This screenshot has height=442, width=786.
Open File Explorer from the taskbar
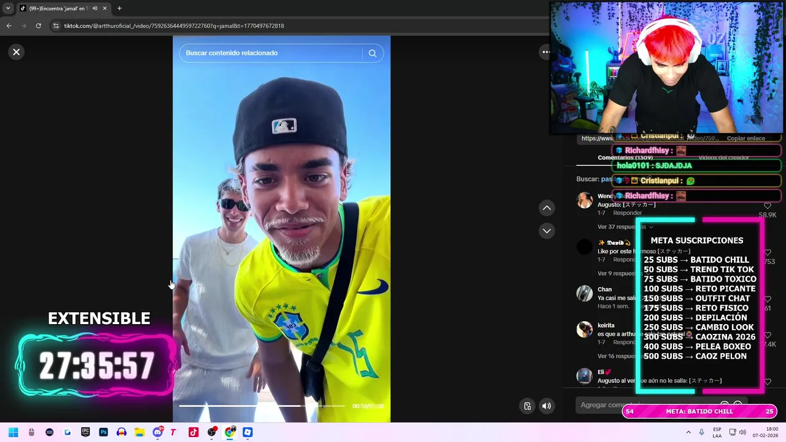(x=139, y=432)
